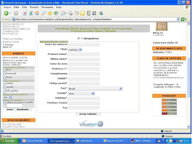Viewport: 193px width, 144px height.
Task: Click the question mark tray icon
Action: click(x=159, y=141)
